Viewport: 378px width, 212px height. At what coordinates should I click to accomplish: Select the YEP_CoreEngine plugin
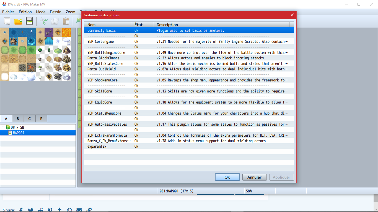(189, 41)
